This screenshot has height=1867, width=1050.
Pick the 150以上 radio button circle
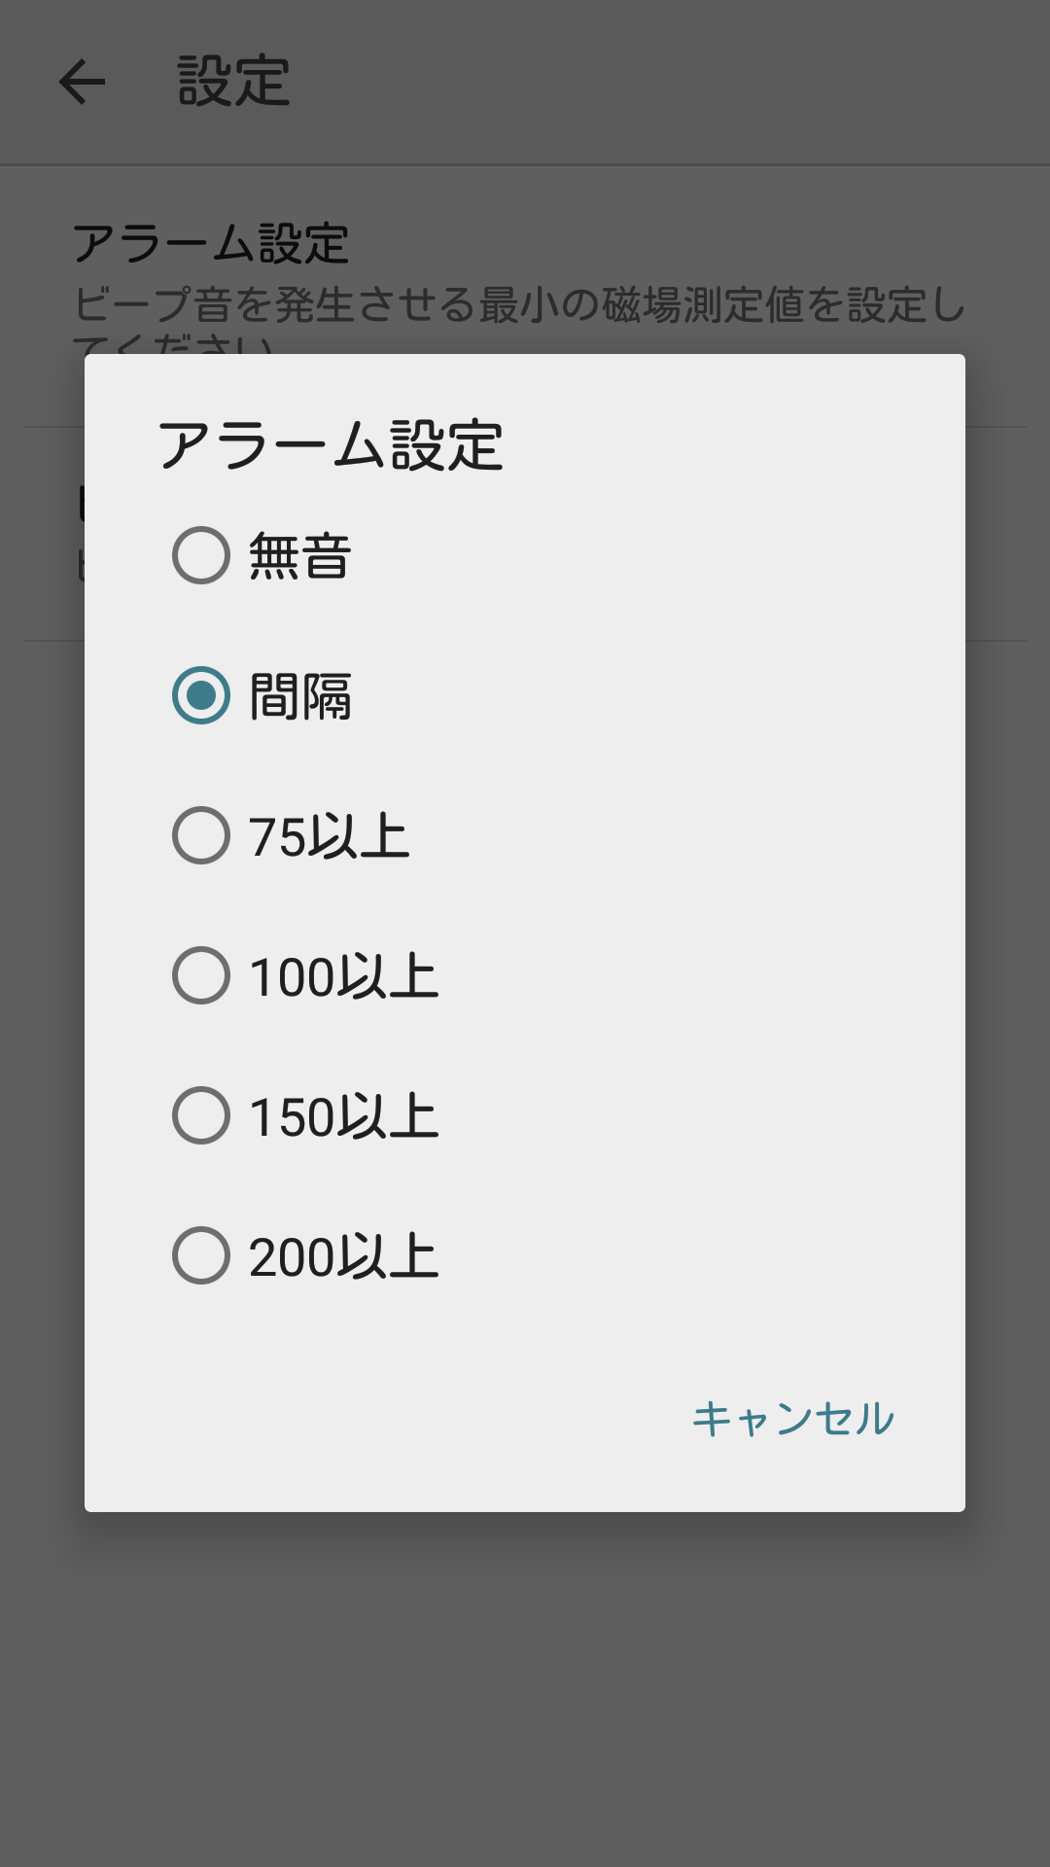tap(201, 1115)
